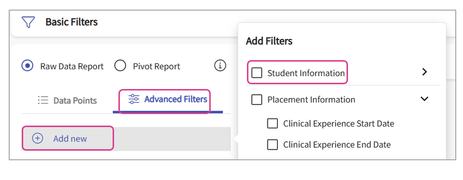Enable Clinical Experience End Date filter
This screenshot has width=463, height=180.
click(x=272, y=144)
